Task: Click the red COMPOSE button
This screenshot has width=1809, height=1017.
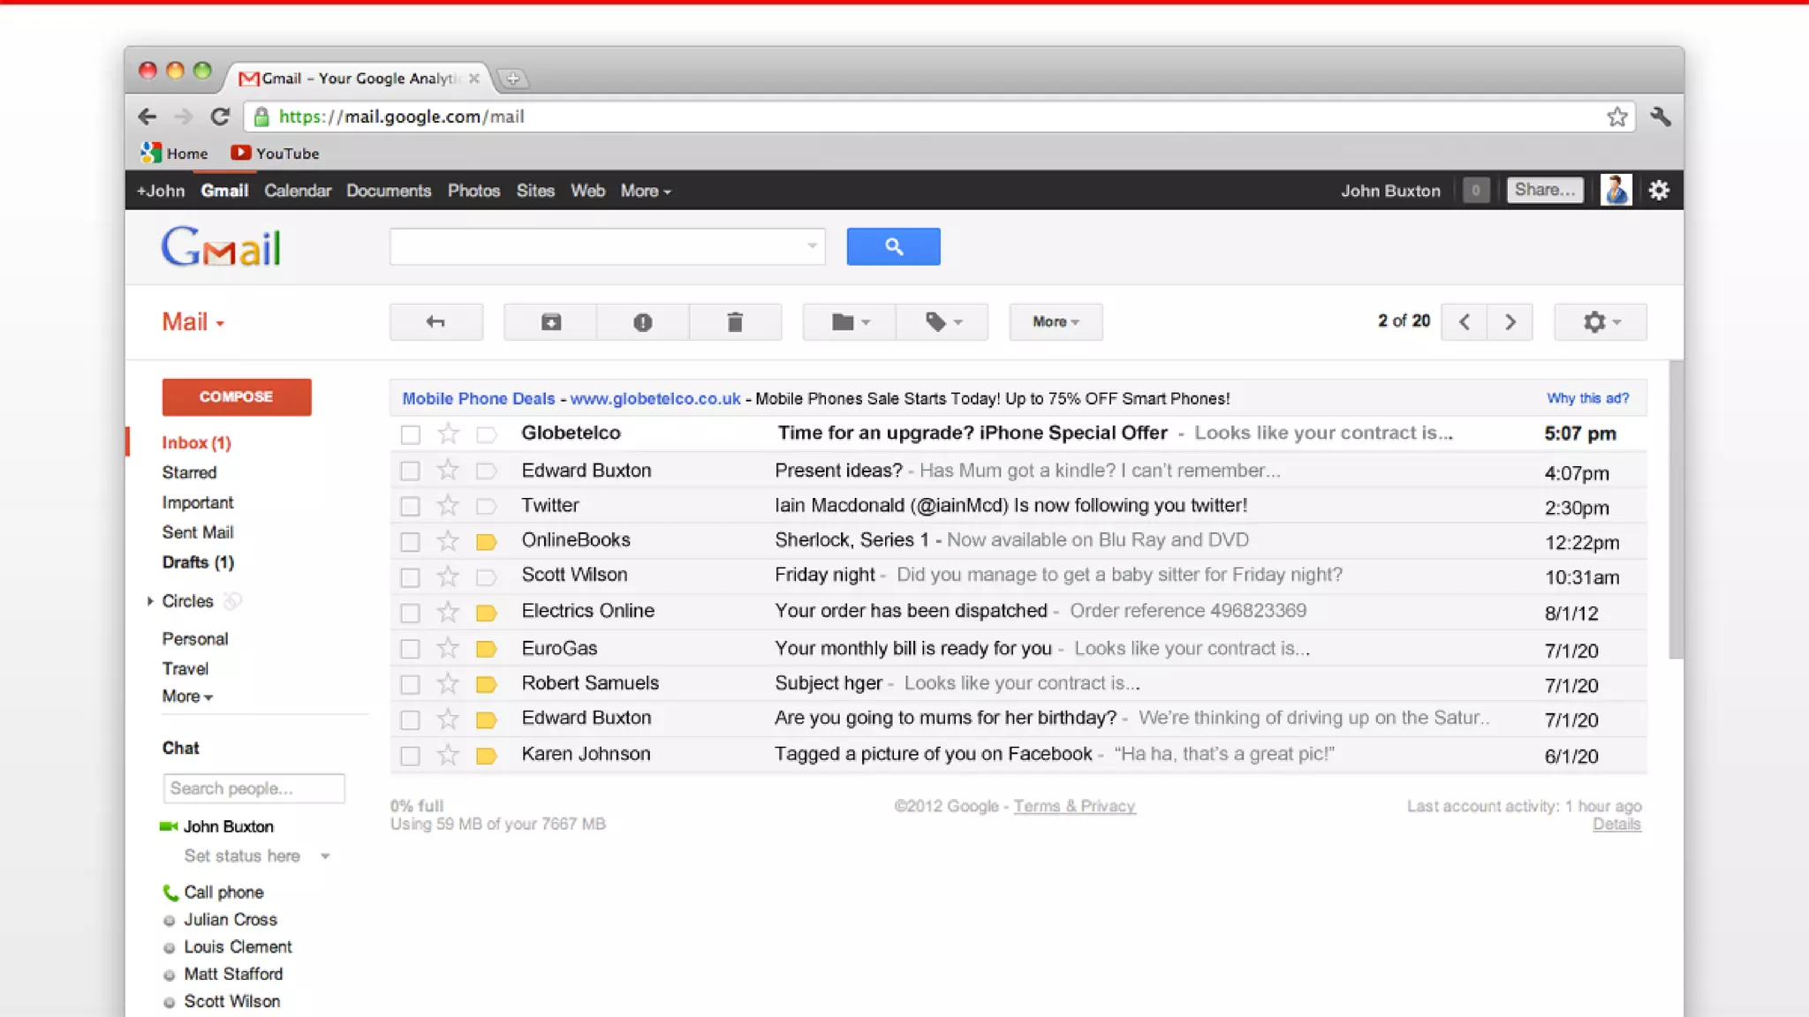Action: tap(236, 397)
